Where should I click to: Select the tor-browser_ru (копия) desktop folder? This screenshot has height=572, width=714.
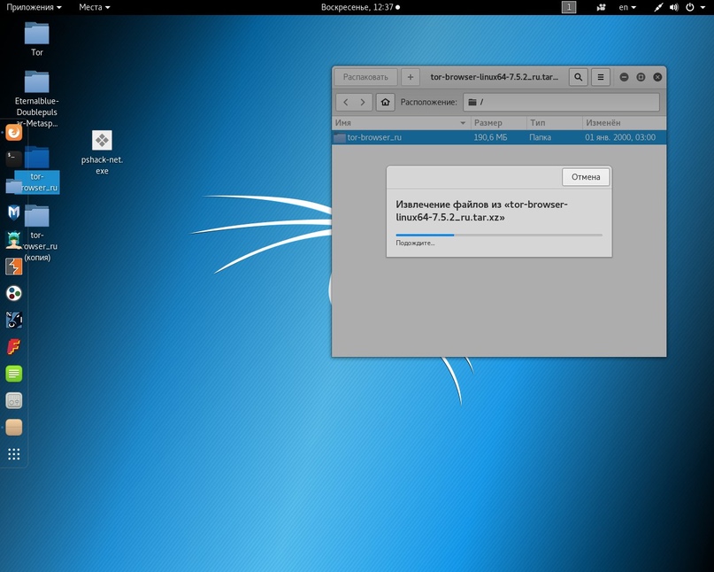(x=37, y=234)
